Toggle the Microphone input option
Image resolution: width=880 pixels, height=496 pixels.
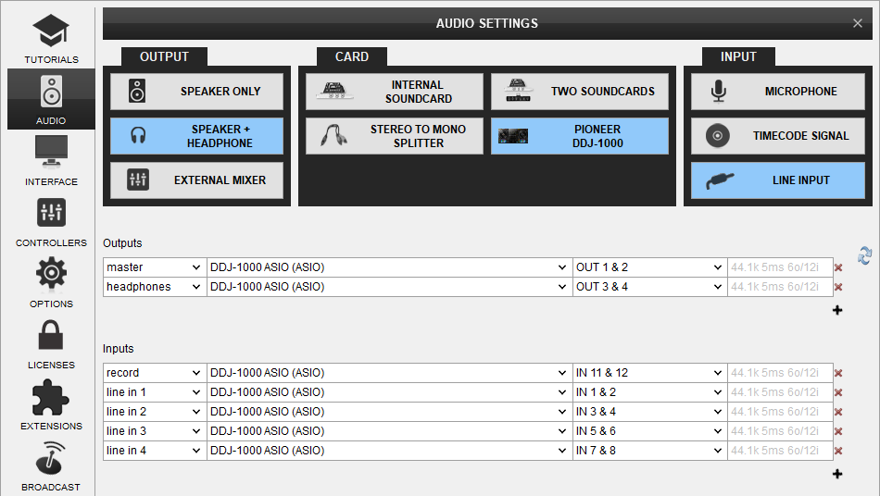(x=777, y=92)
